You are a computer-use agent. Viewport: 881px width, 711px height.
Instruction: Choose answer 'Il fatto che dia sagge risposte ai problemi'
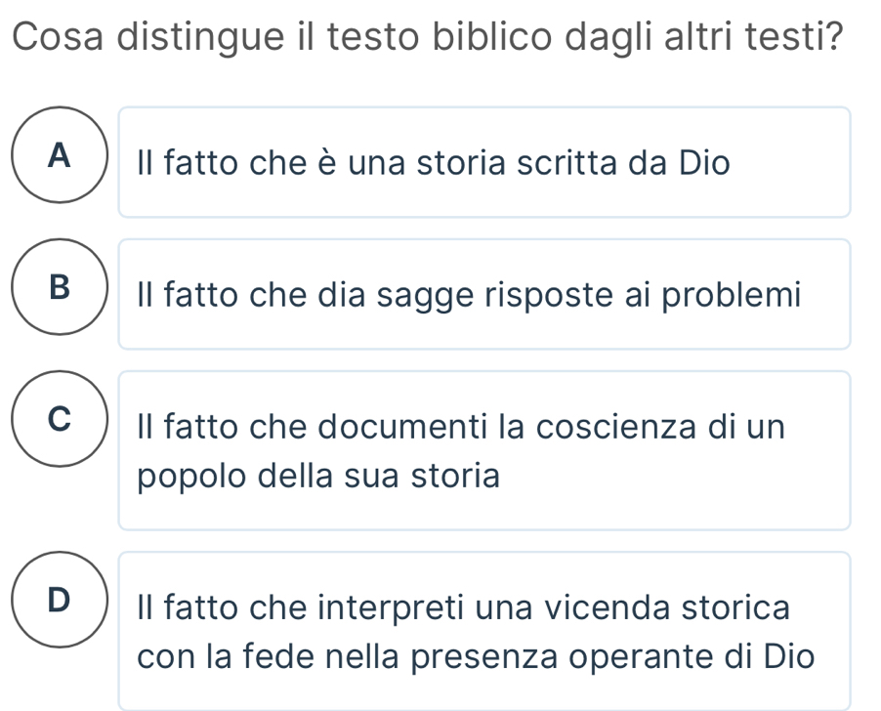[483, 294]
